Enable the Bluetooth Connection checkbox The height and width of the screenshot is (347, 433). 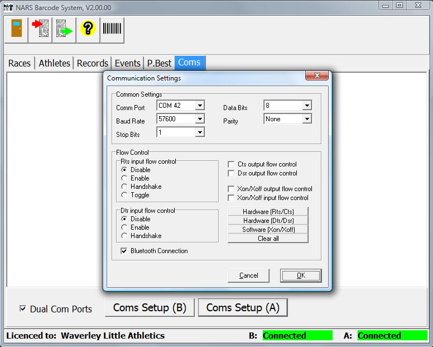click(x=124, y=251)
